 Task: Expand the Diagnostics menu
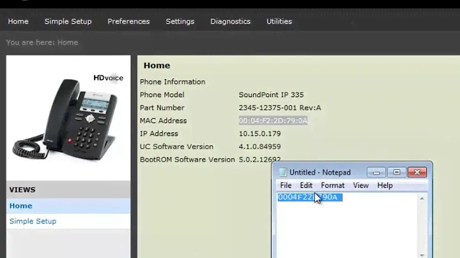tap(230, 21)
